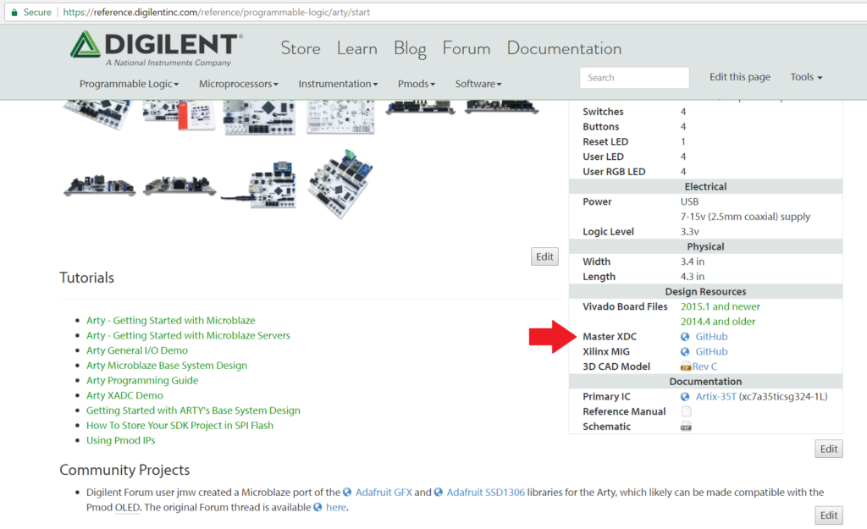Open the Using Pmod IPs tutorial
The image size is (867, 529).
pos(120,441)
